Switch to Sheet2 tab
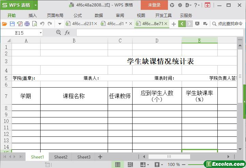Viewport: 246px width, 168px height. [x=61, y=157]
